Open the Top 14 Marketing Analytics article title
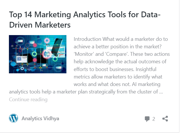This screenshot has height=134, width=180. 85,20
